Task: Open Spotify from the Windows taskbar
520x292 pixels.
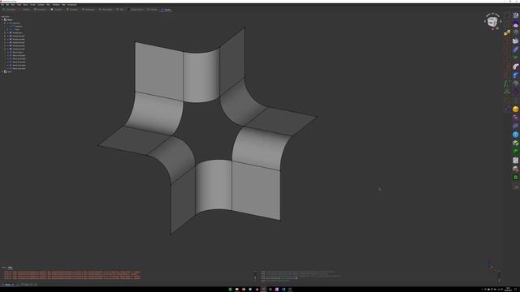Action: point(230,290)
